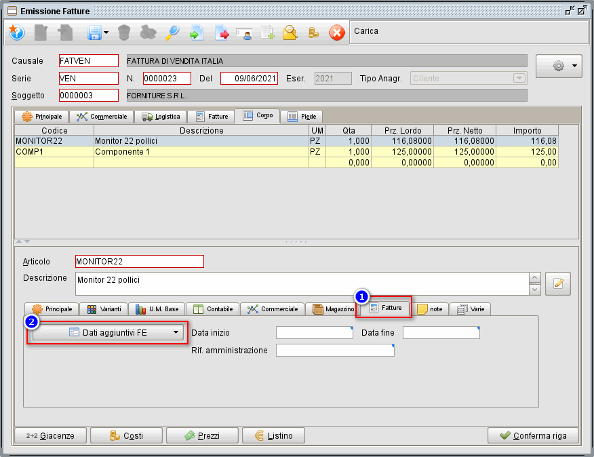
Task: Click the gold coins toolbar icon
Action: [x=313, y=33]
